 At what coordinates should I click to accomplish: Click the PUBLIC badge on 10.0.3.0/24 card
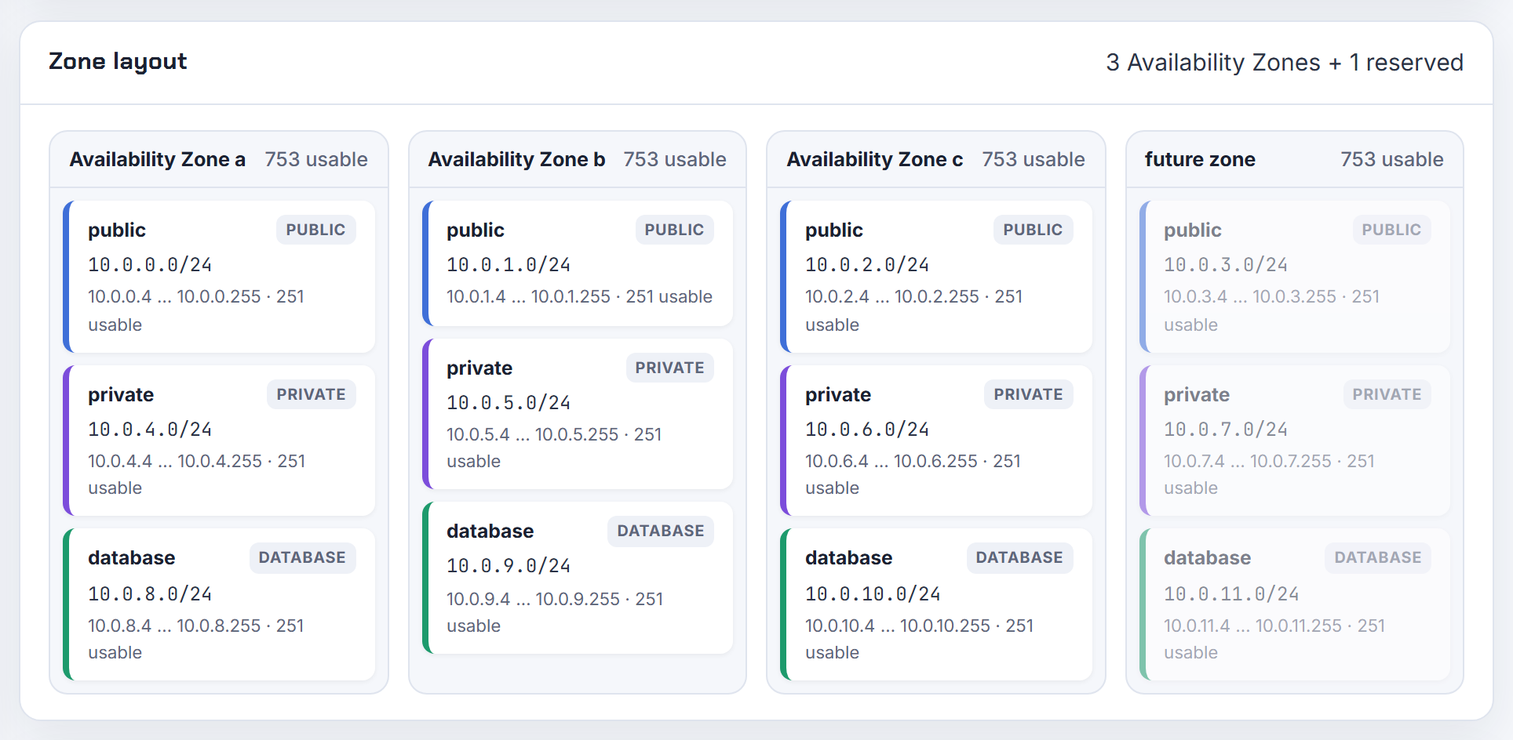tap(1391, 230)
